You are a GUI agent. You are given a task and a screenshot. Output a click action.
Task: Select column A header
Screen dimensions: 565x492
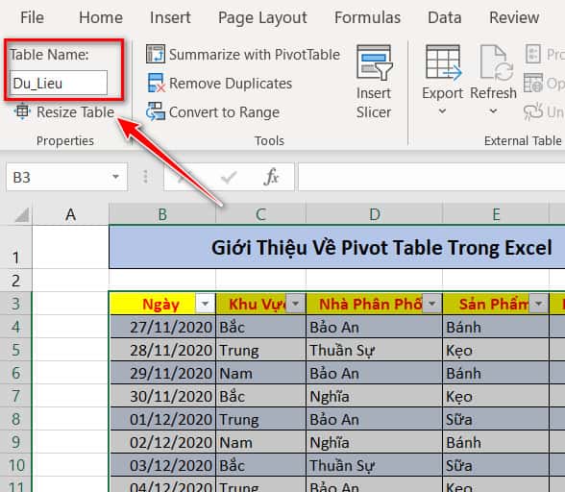[x=71, y=215]
